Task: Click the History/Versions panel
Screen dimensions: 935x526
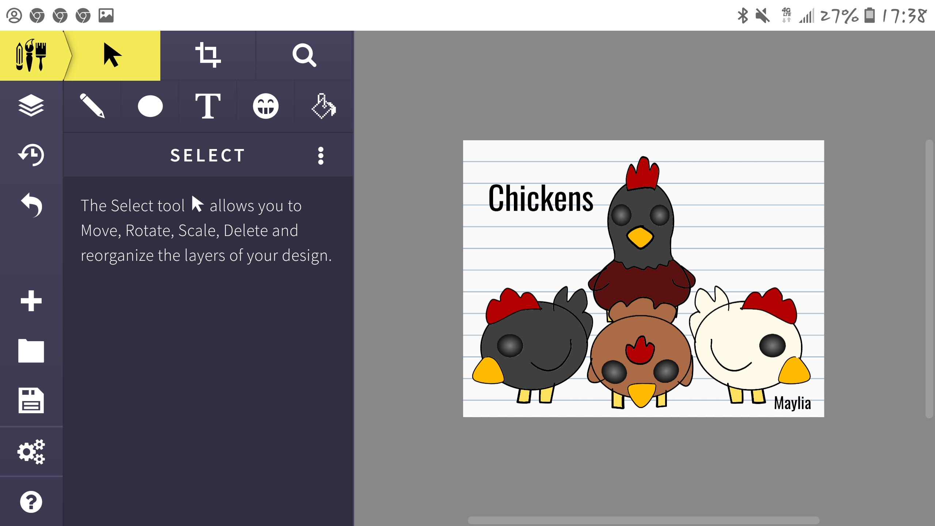Action: (31, 155)
